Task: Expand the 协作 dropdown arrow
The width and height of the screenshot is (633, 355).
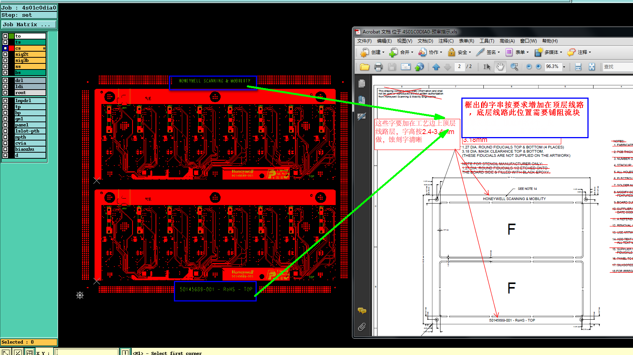Action: tap(441, 52)
